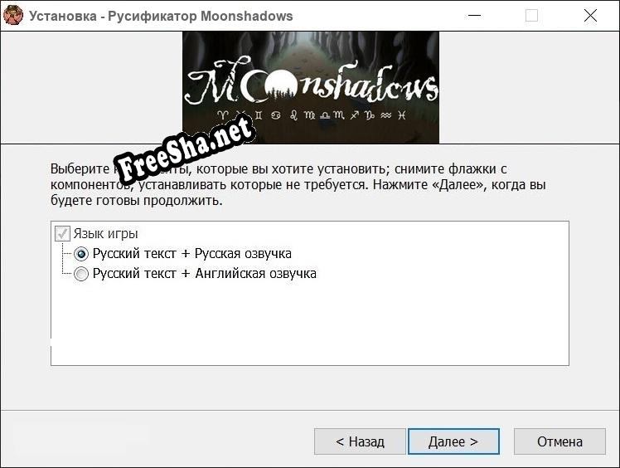The width and height of the screenshot is (620, 468).
Task: Click the Libra zodiac symbol in the banner
Action: click(x=325, y=115)
